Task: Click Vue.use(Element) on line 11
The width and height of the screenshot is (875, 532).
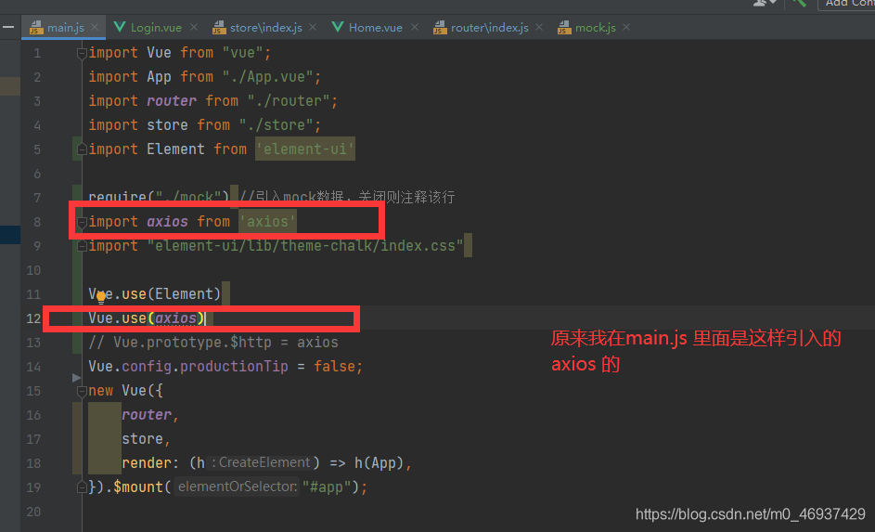Action: tap(155, 294)
